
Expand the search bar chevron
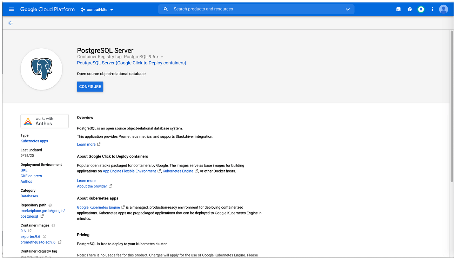pyautogui.click(x=348, y=9)
